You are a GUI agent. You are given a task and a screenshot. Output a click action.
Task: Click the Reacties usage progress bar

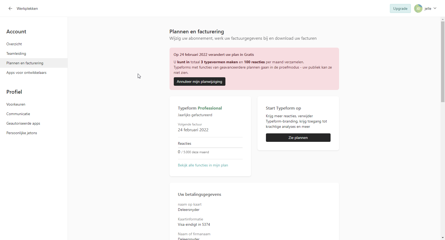[210, 147]
